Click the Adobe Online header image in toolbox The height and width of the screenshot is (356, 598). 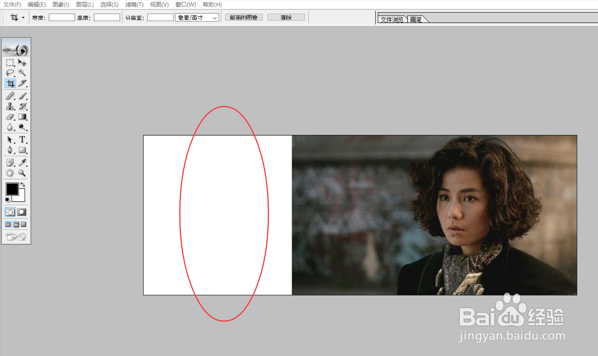coord(16,47)
